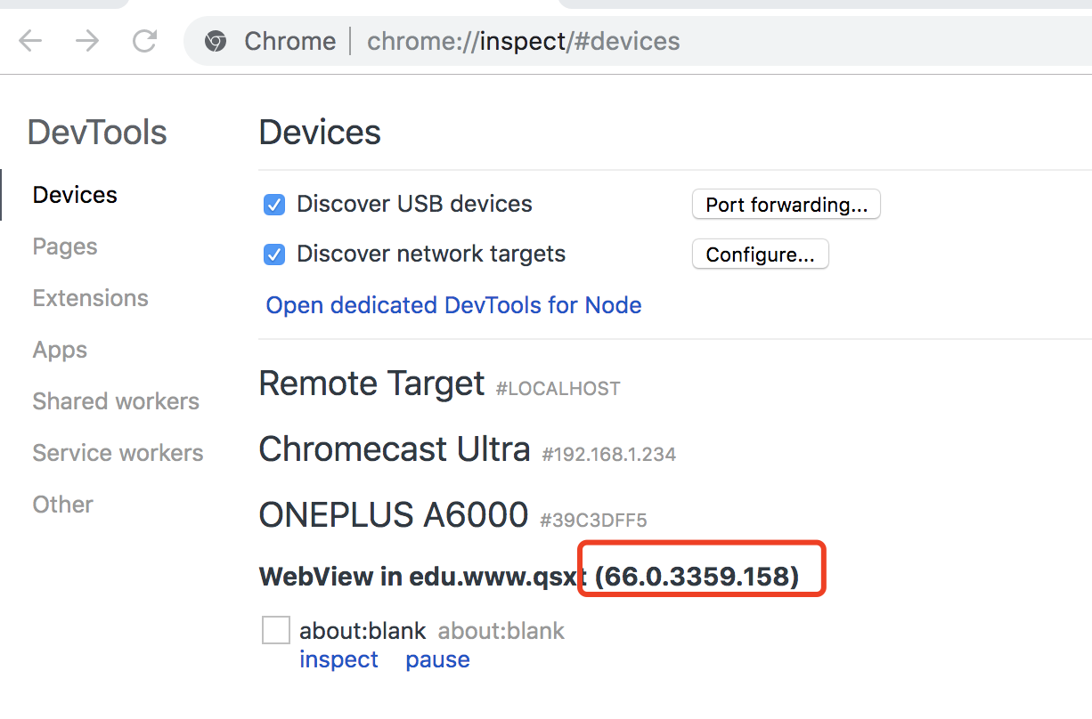Click the Chrome logo in the address bar

click(x=216, y=41)
